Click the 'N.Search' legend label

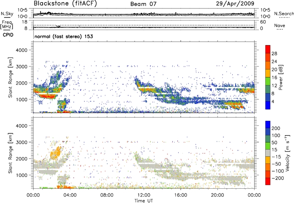point(284,14)
